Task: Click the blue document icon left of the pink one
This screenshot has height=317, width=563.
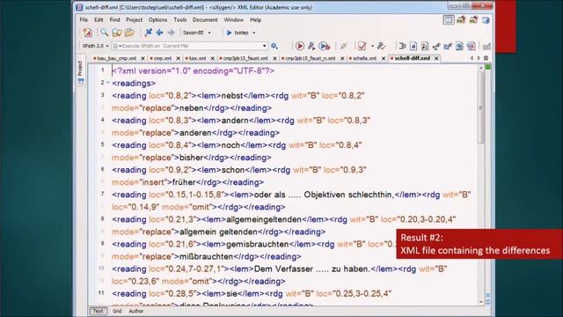Action: tap(459, 46)
